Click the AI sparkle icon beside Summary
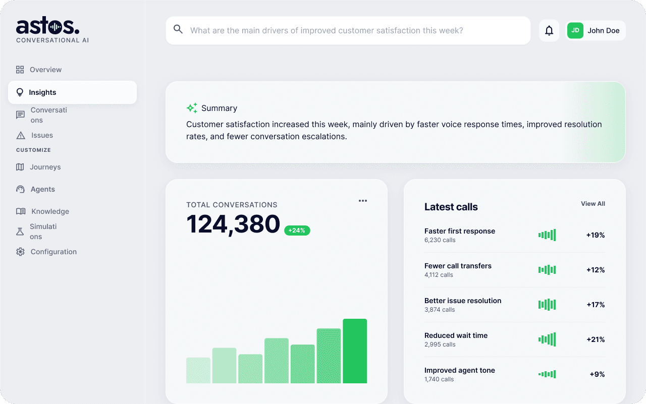646x404 pixels. 191,107
